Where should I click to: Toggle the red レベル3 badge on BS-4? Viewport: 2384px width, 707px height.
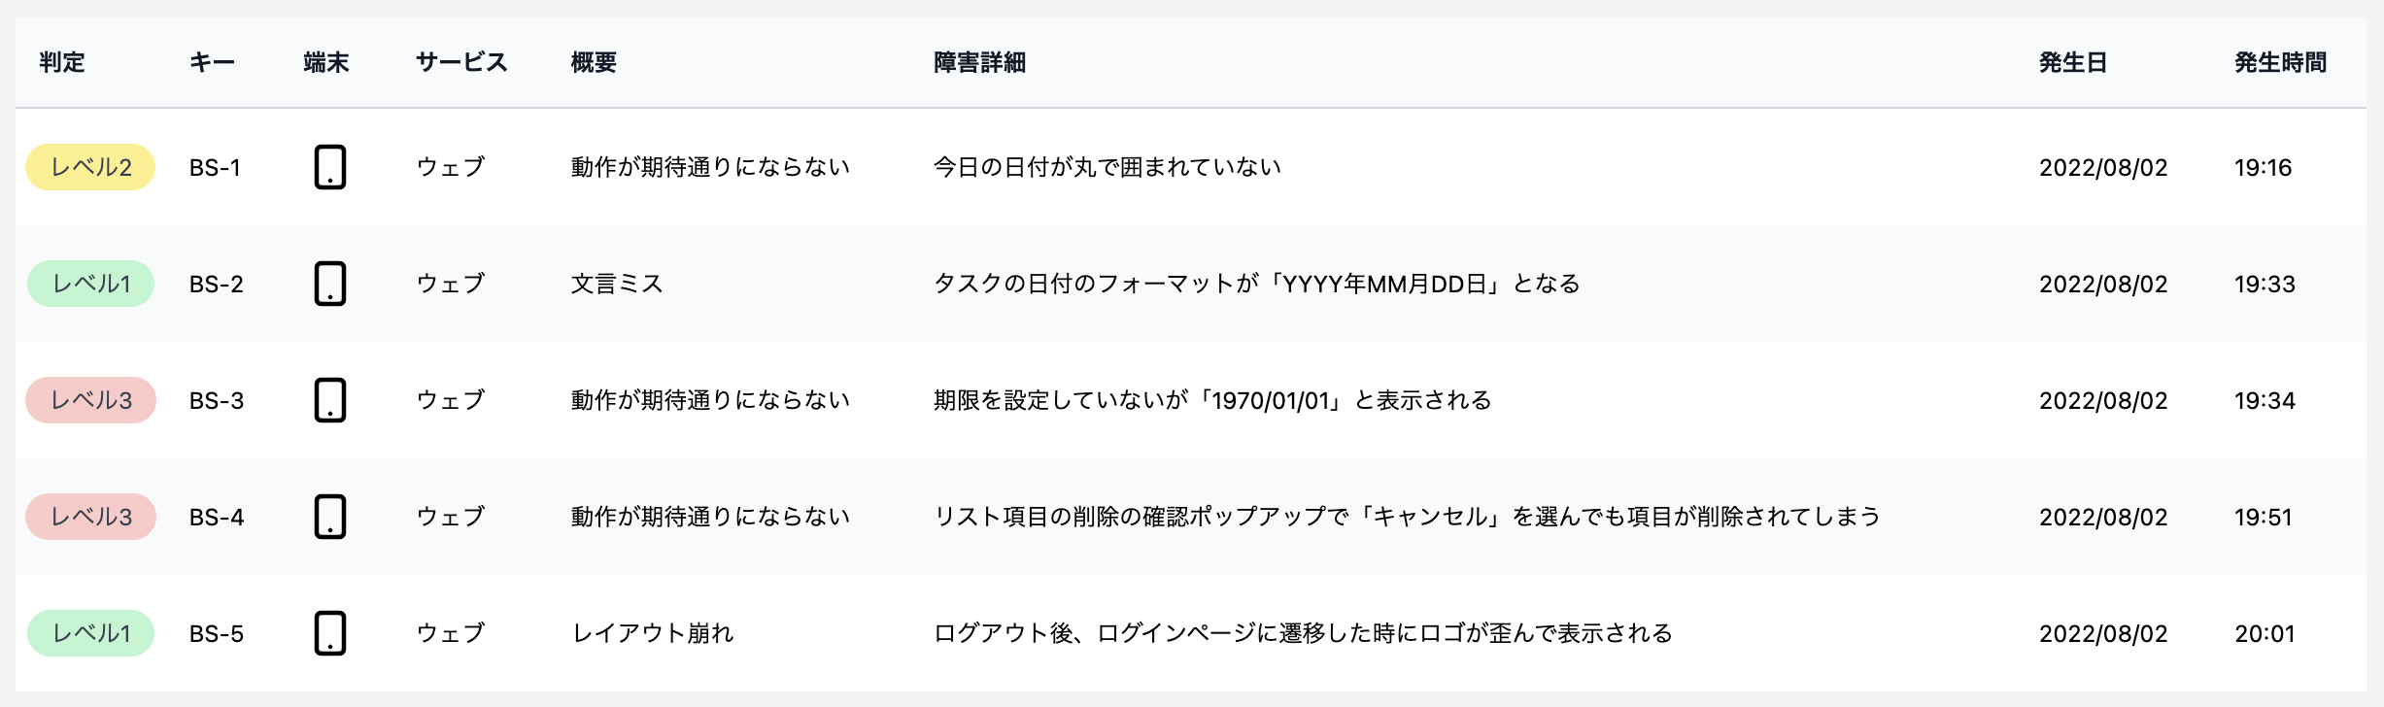click(89, 517)
